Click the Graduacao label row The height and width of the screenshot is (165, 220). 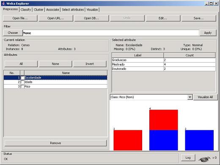click(x=164, y=60)
